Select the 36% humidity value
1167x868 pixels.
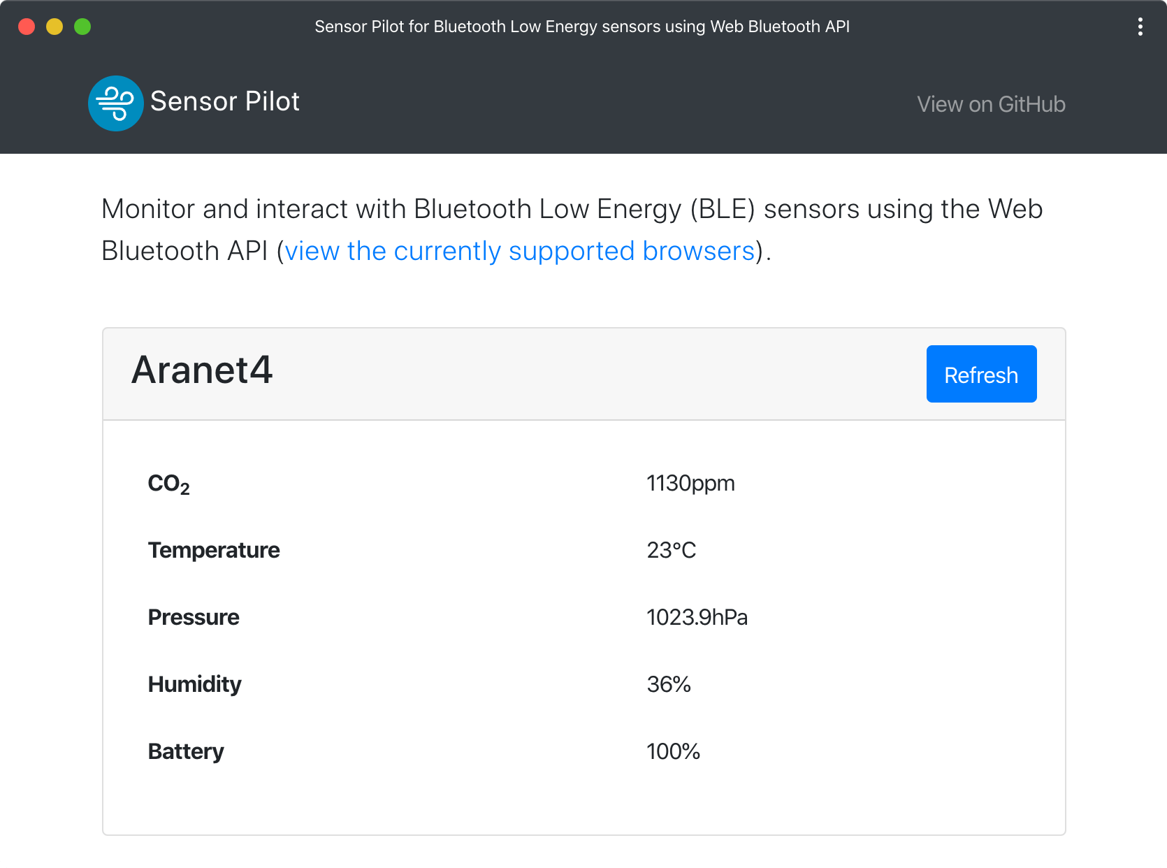click(x=669, y=683)
